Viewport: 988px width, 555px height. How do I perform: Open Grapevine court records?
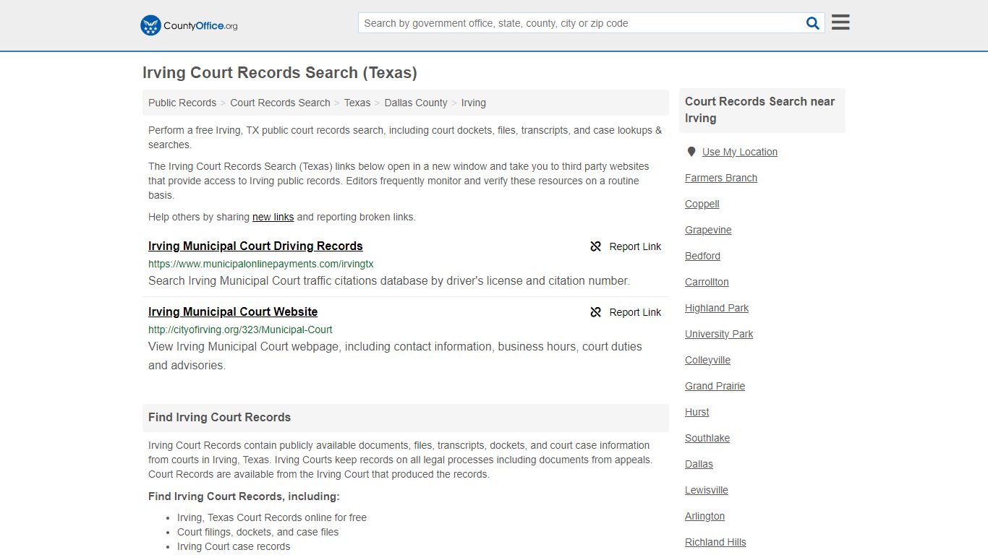pos(708,230)
